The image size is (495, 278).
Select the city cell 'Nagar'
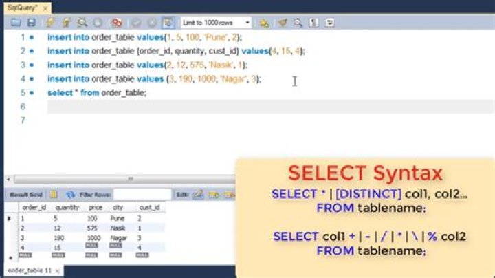click(x=118, y=238)
